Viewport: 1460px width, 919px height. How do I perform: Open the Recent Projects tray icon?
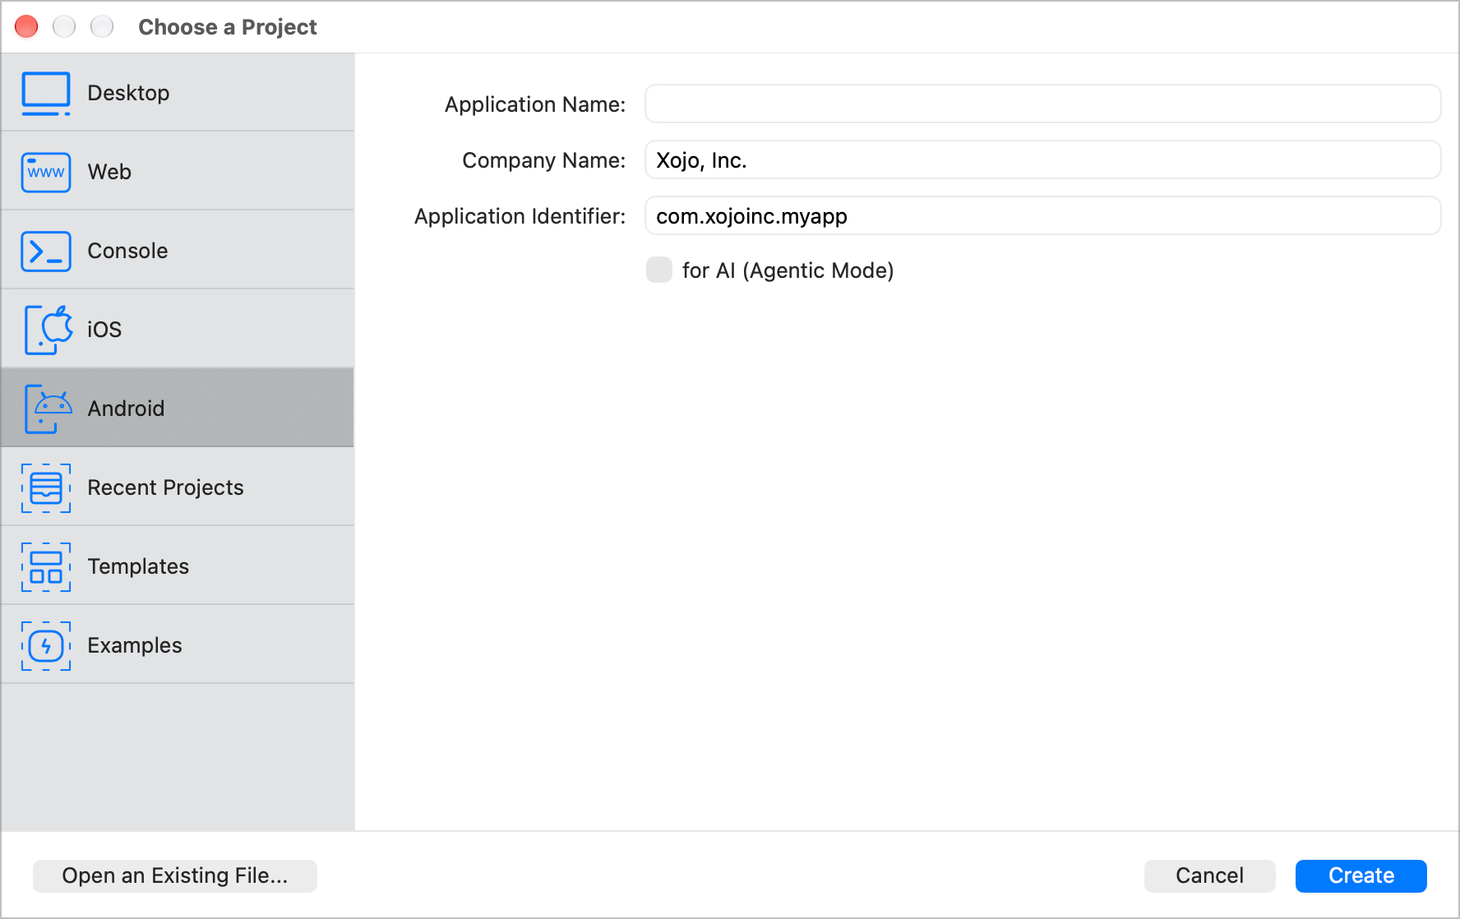[x=46, y=487]
